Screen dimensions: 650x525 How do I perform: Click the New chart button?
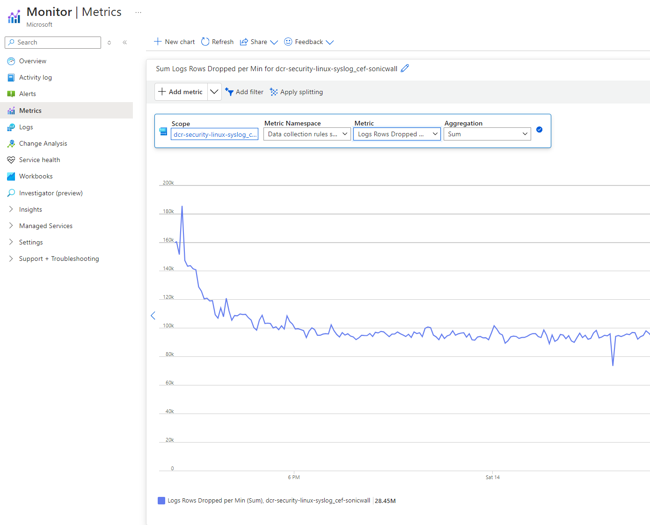point(175,42)
